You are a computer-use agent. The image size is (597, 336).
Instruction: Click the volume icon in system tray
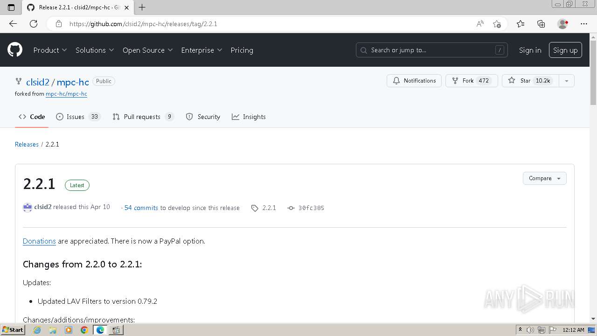[x=531, y=330]
